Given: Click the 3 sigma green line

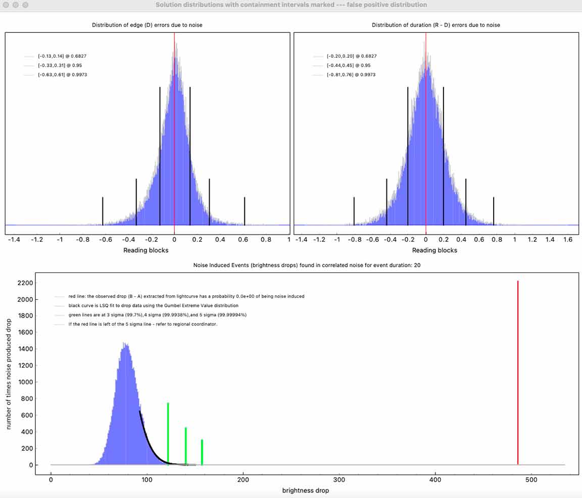Looking at the screenshot, I should (168, 433).
